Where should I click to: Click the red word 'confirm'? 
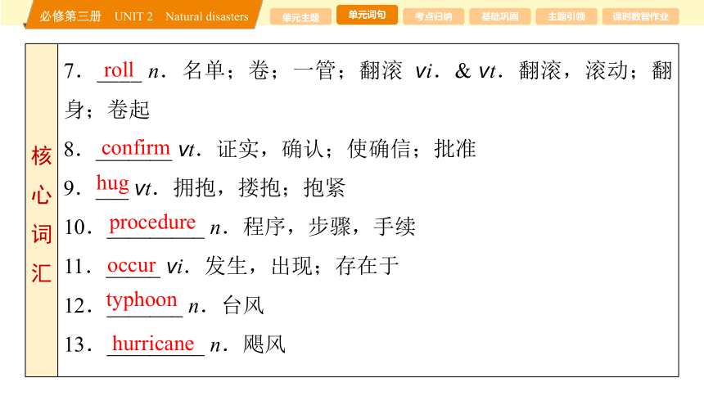(x=136, y=148)
